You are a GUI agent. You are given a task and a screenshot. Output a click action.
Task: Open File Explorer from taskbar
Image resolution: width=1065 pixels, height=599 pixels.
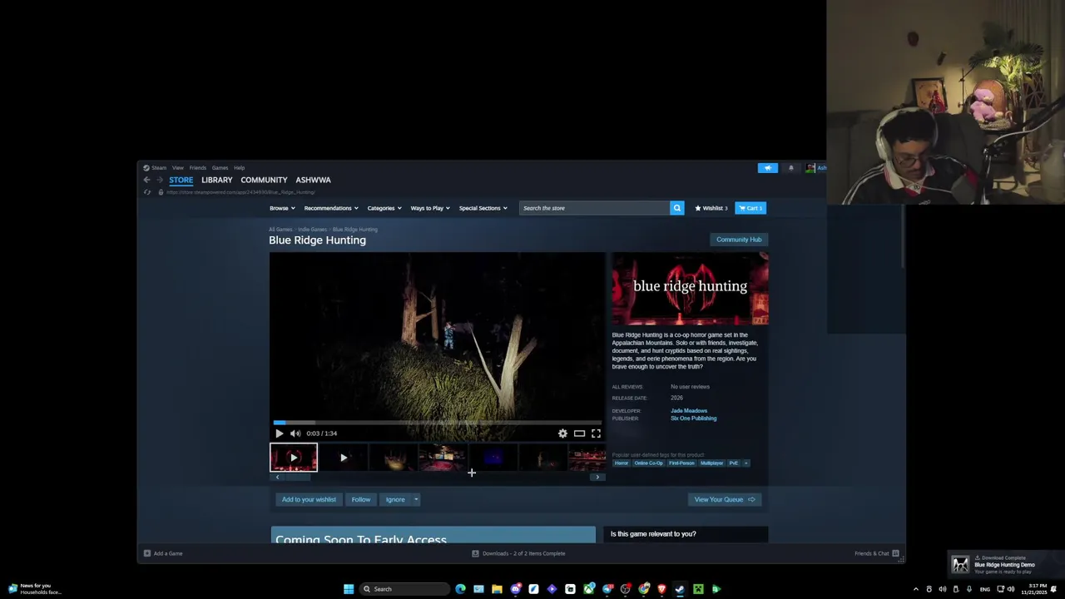[497, 589]
